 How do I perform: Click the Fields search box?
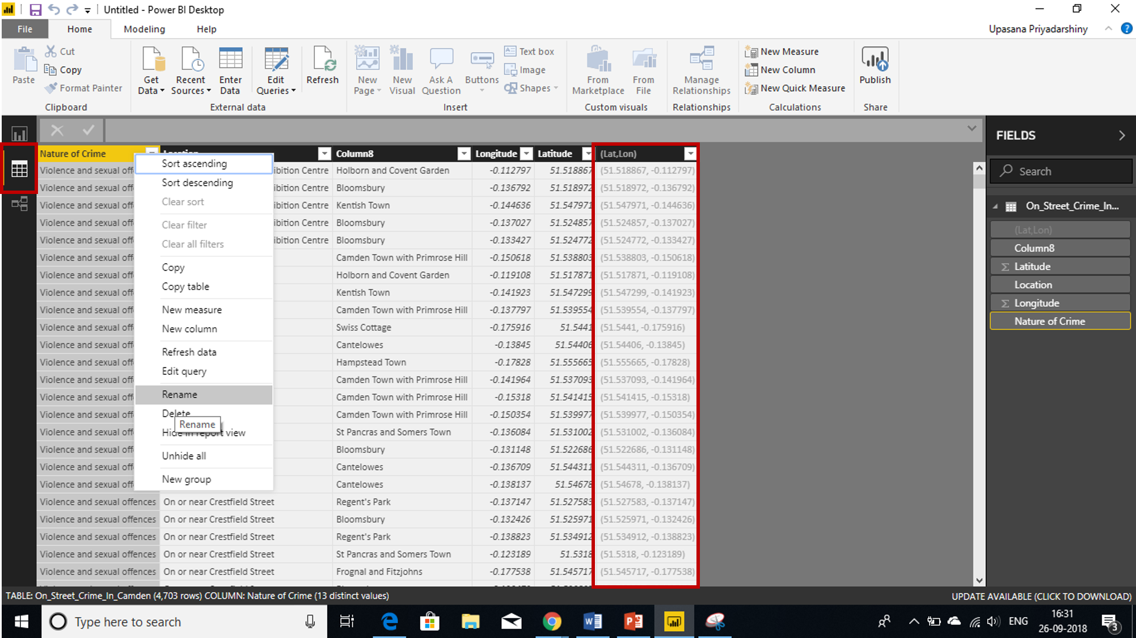tap(1060, 171)
